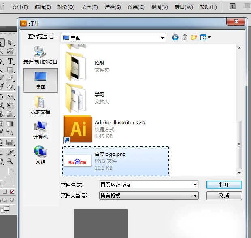
Task: Open Network (网络) location
Action: click(x=40, y=155)
